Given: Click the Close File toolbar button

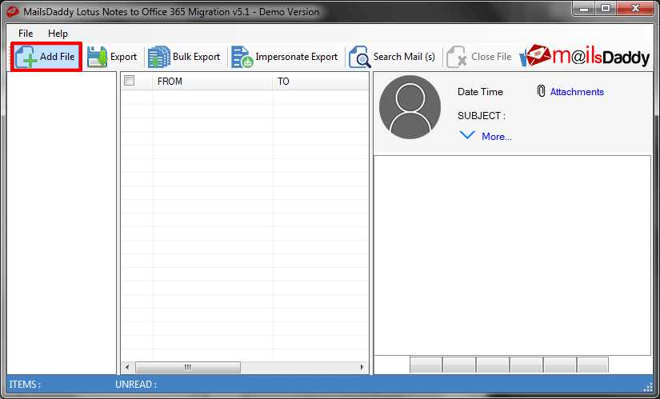Looking at the screenshot, I should tap(479, 57).
